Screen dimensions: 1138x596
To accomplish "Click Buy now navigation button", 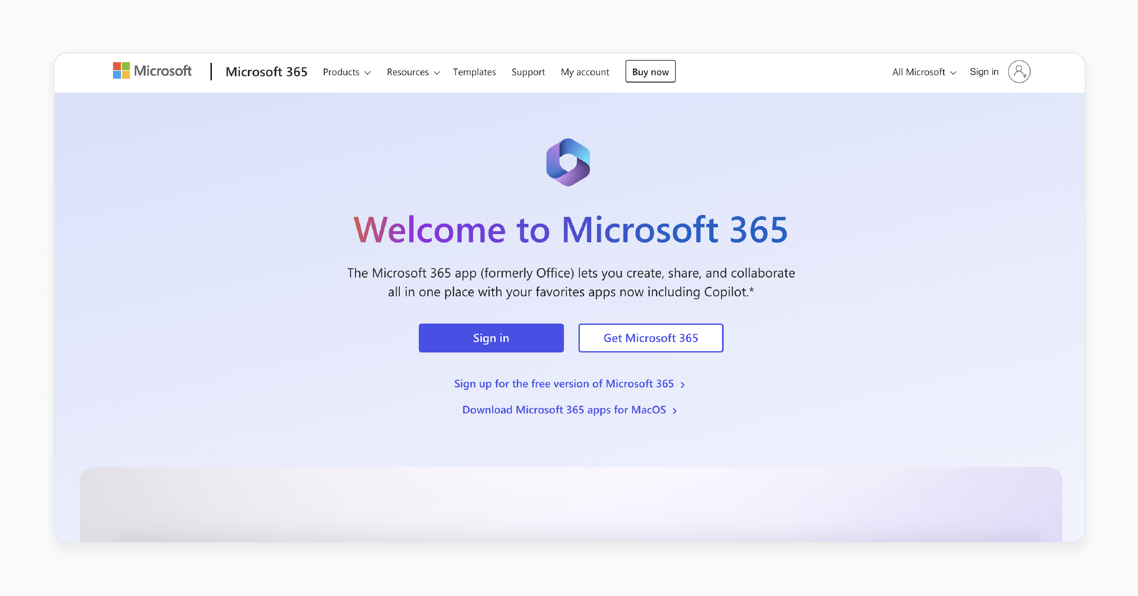I will tap(650, 71).
